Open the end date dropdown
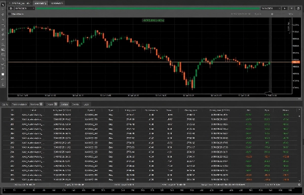Screen dimensions: 304x195 tap(271, 8)
